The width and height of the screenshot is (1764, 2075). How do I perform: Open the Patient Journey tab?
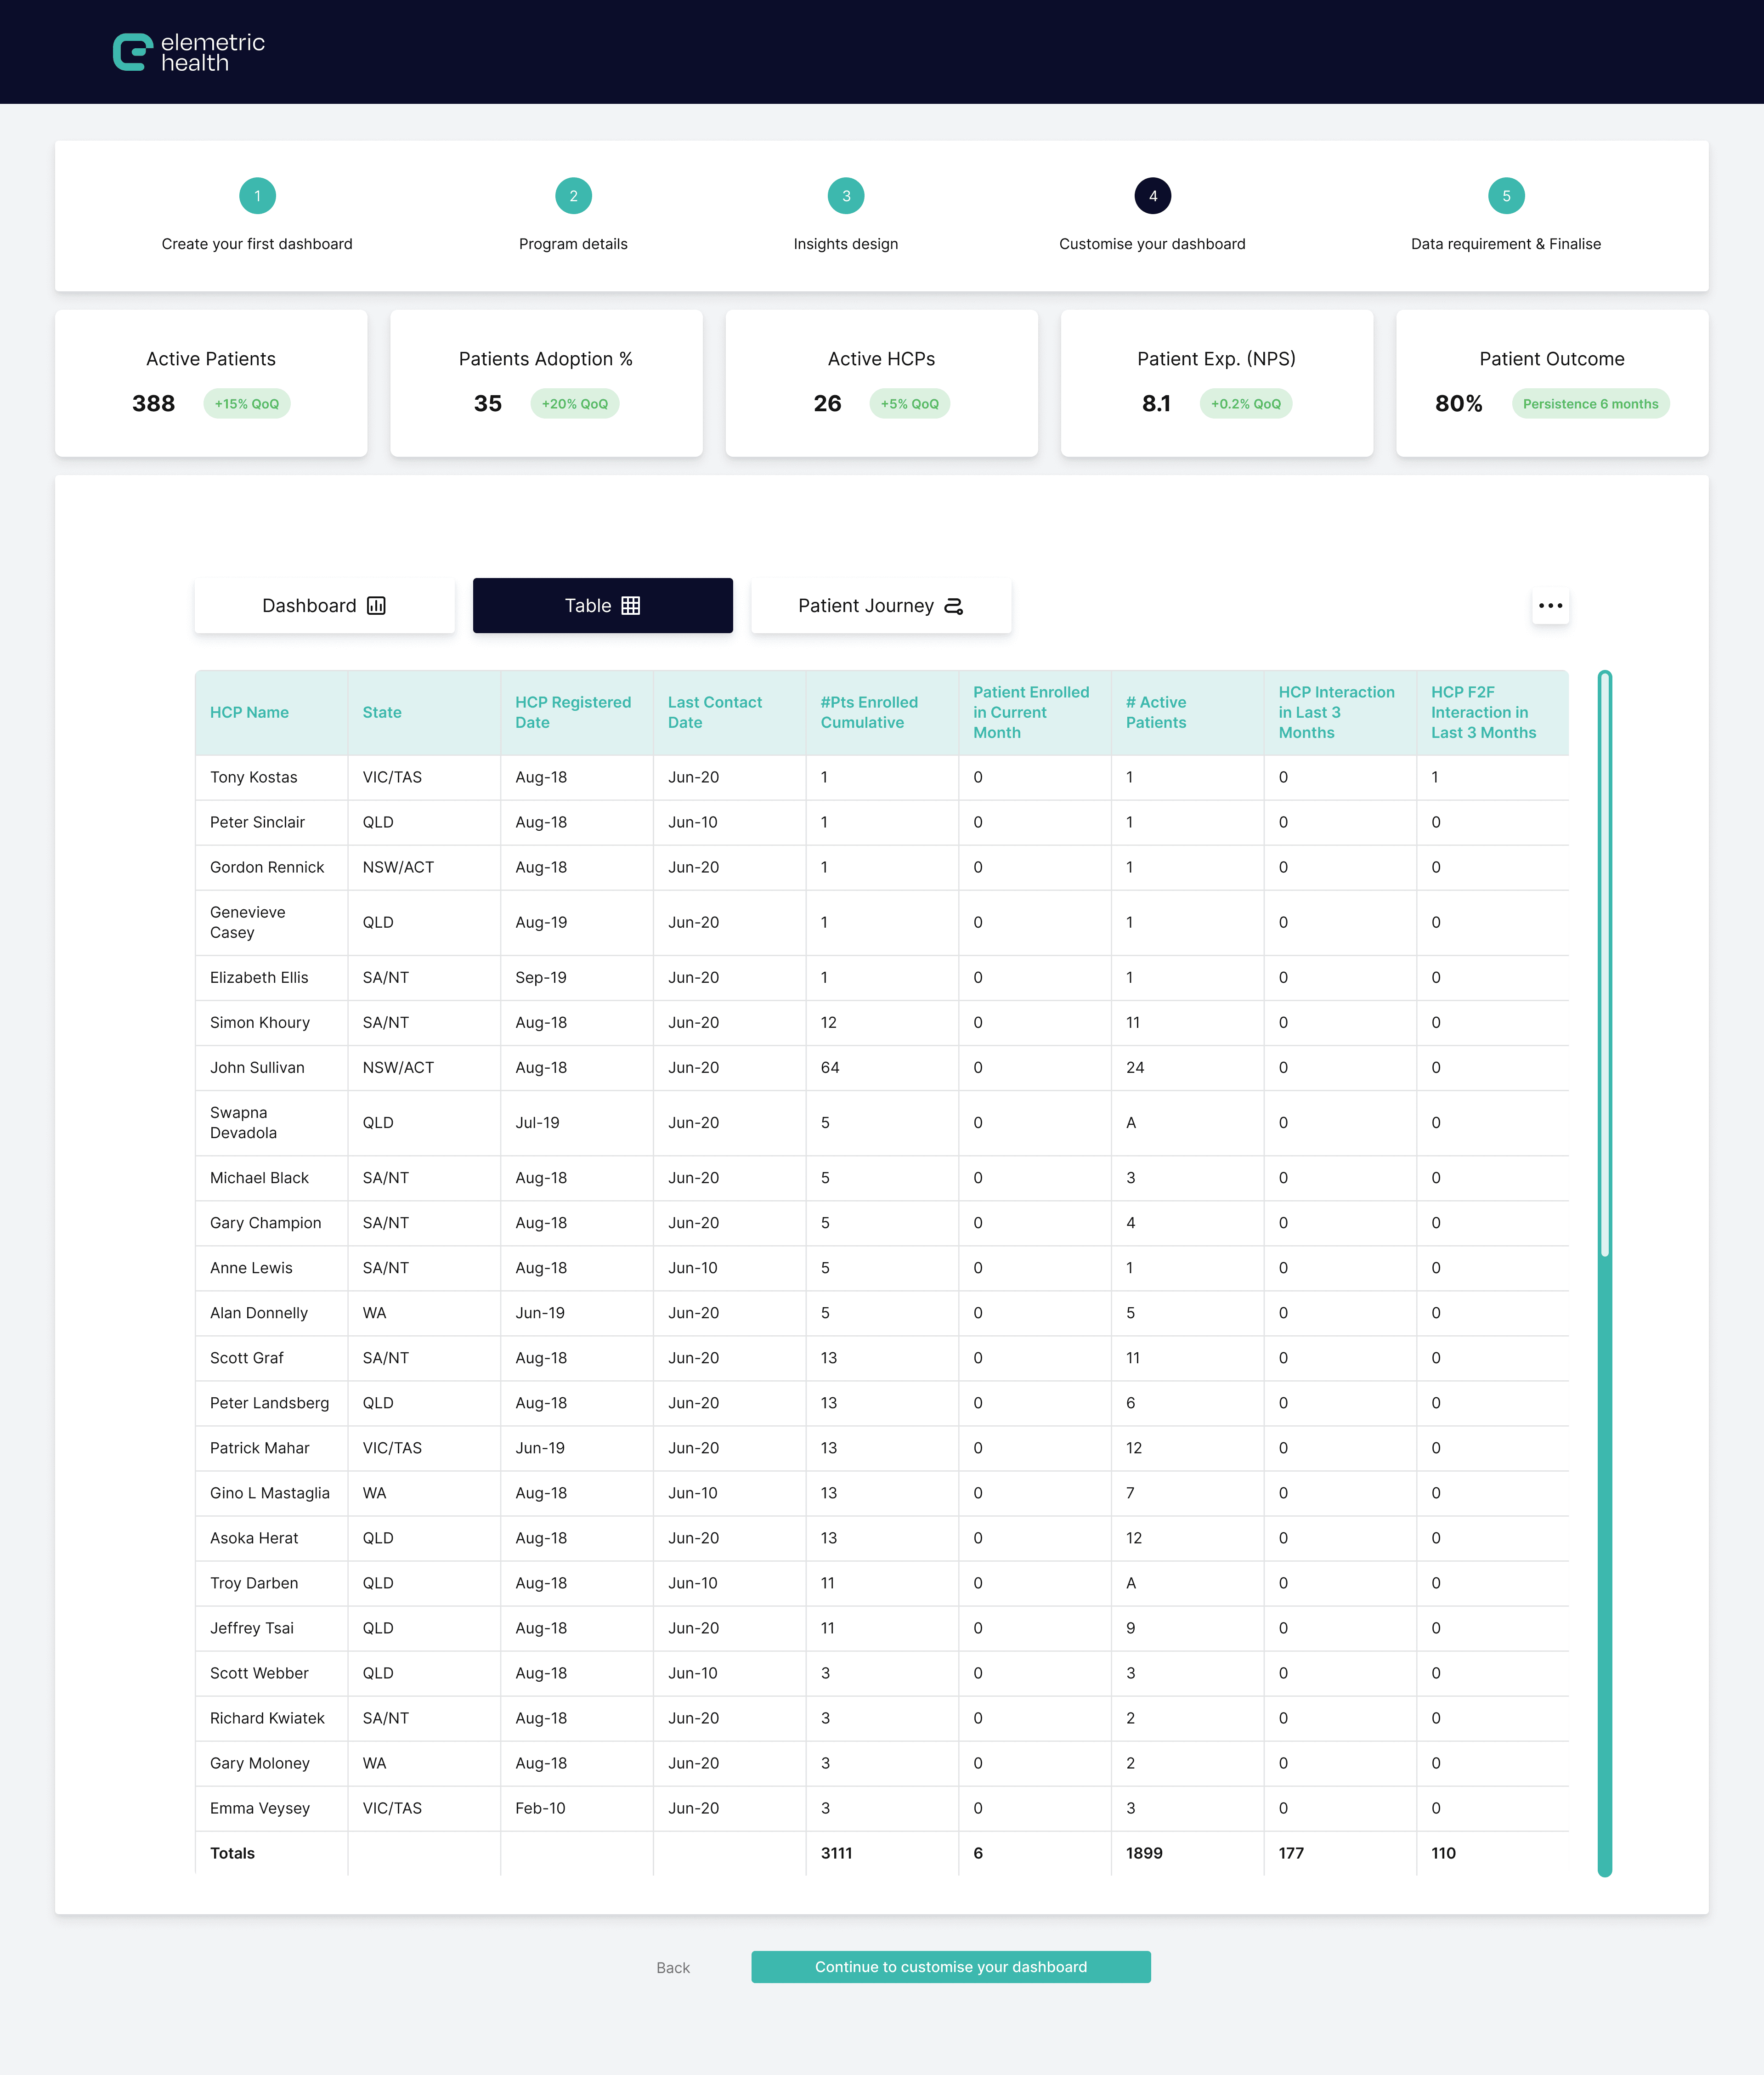(880, 605)
